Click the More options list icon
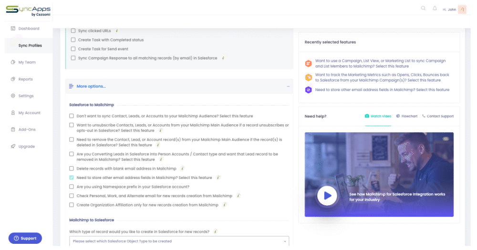477x250 pixels. click(x=71, y=86)
